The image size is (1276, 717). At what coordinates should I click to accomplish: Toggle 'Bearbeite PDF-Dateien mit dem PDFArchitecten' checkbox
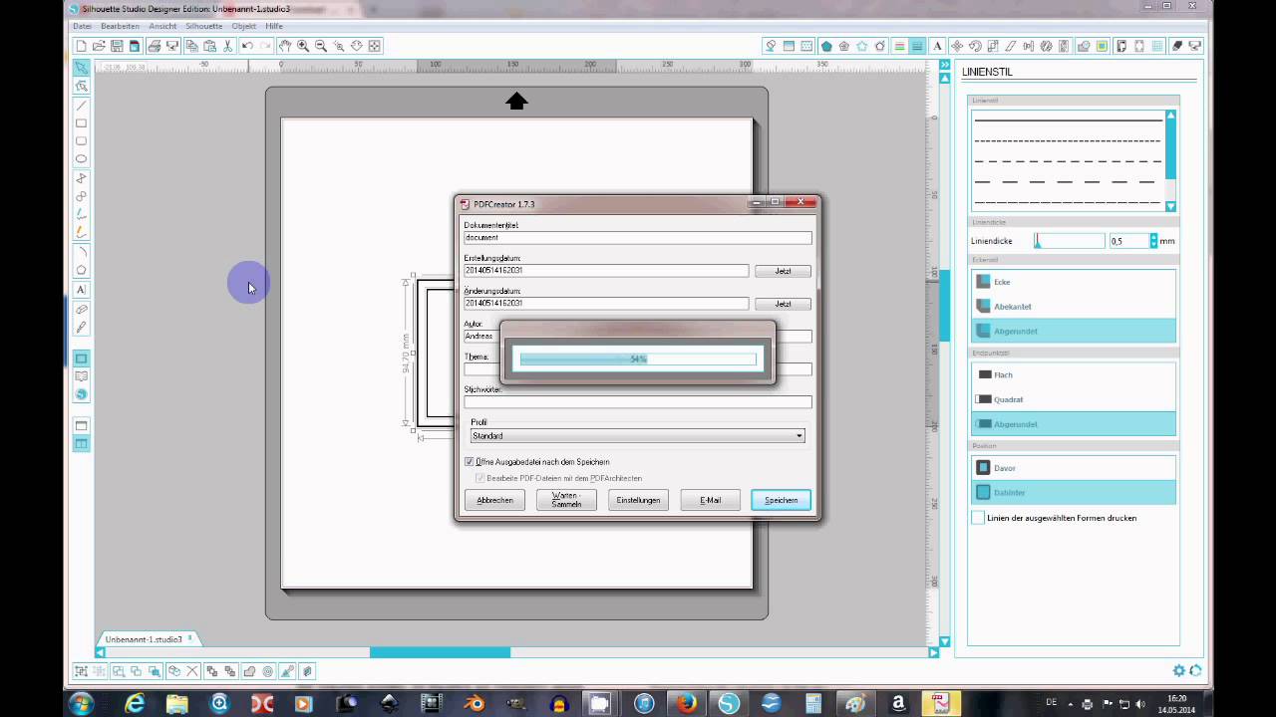480,478
